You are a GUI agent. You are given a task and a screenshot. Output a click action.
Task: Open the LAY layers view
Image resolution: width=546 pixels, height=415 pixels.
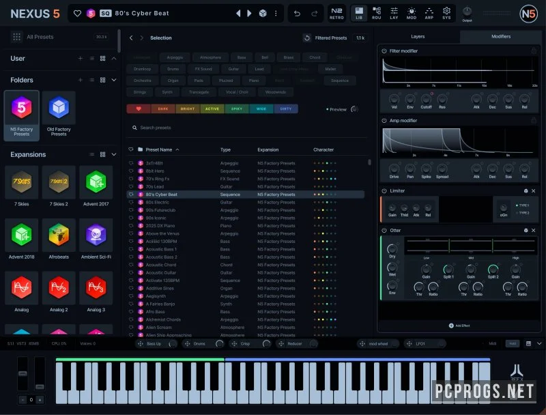point(394,13)
